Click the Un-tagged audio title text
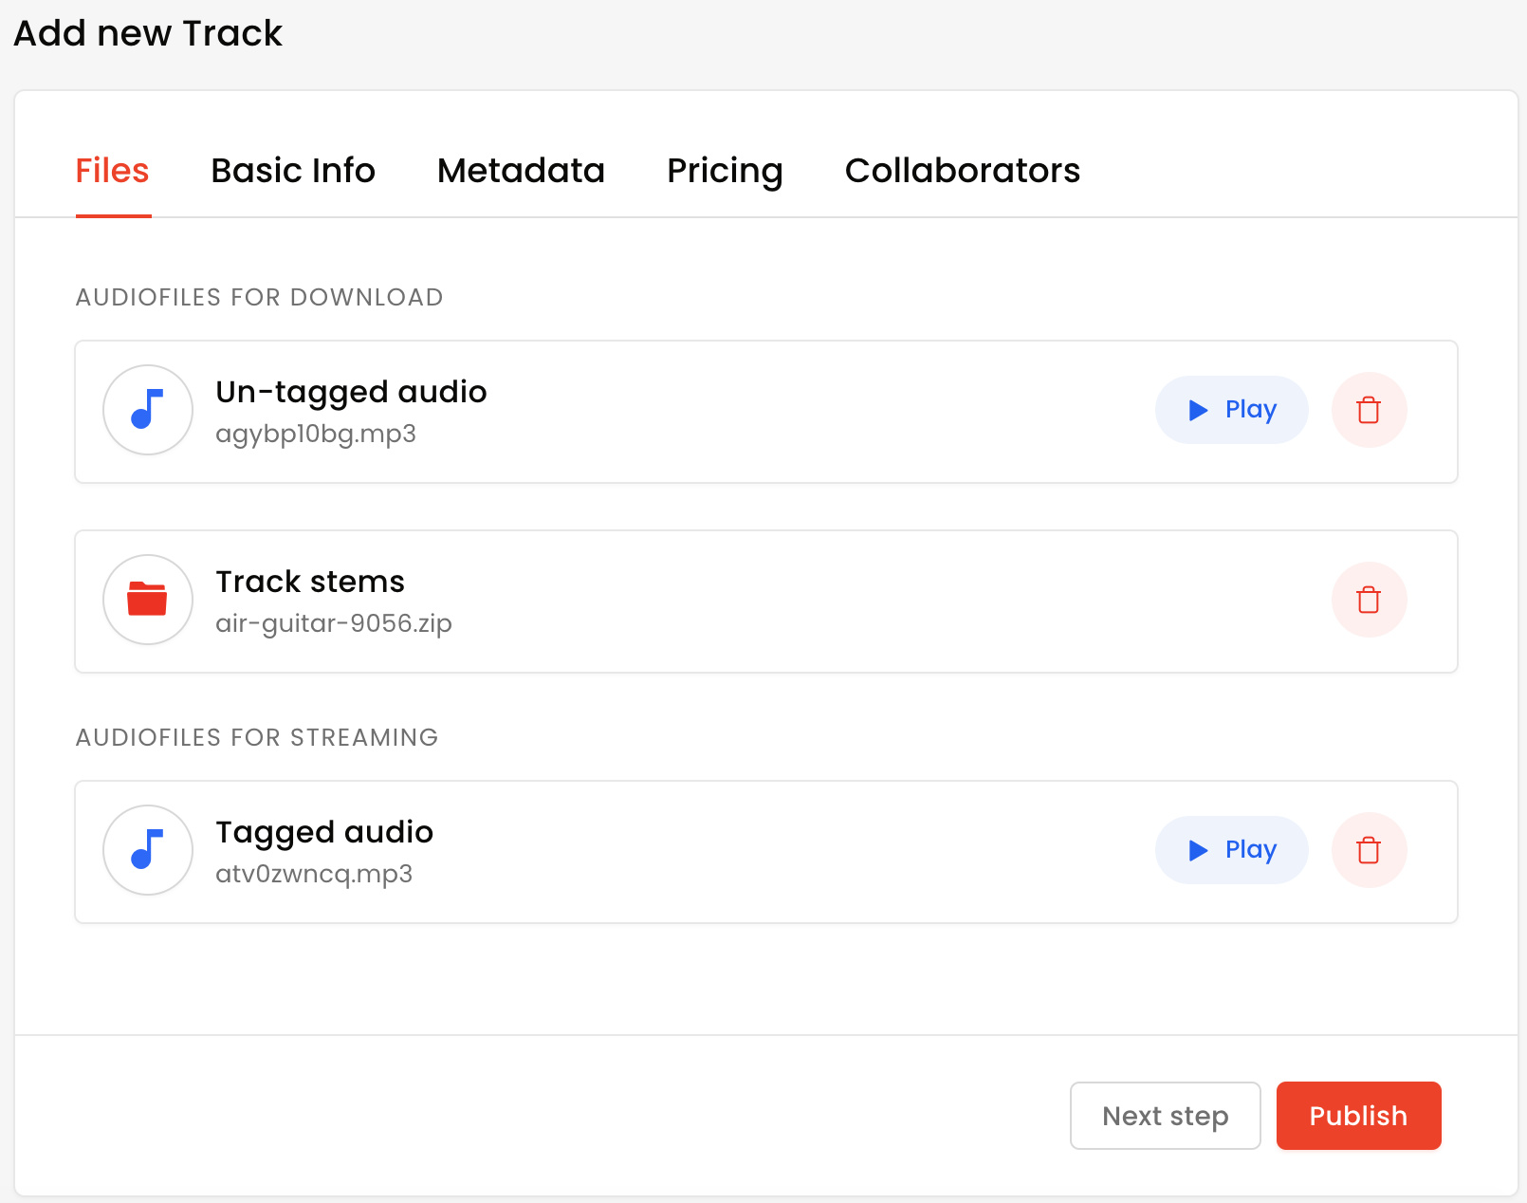Viewport: 1527px width, 1203px height. coord(351,392)
